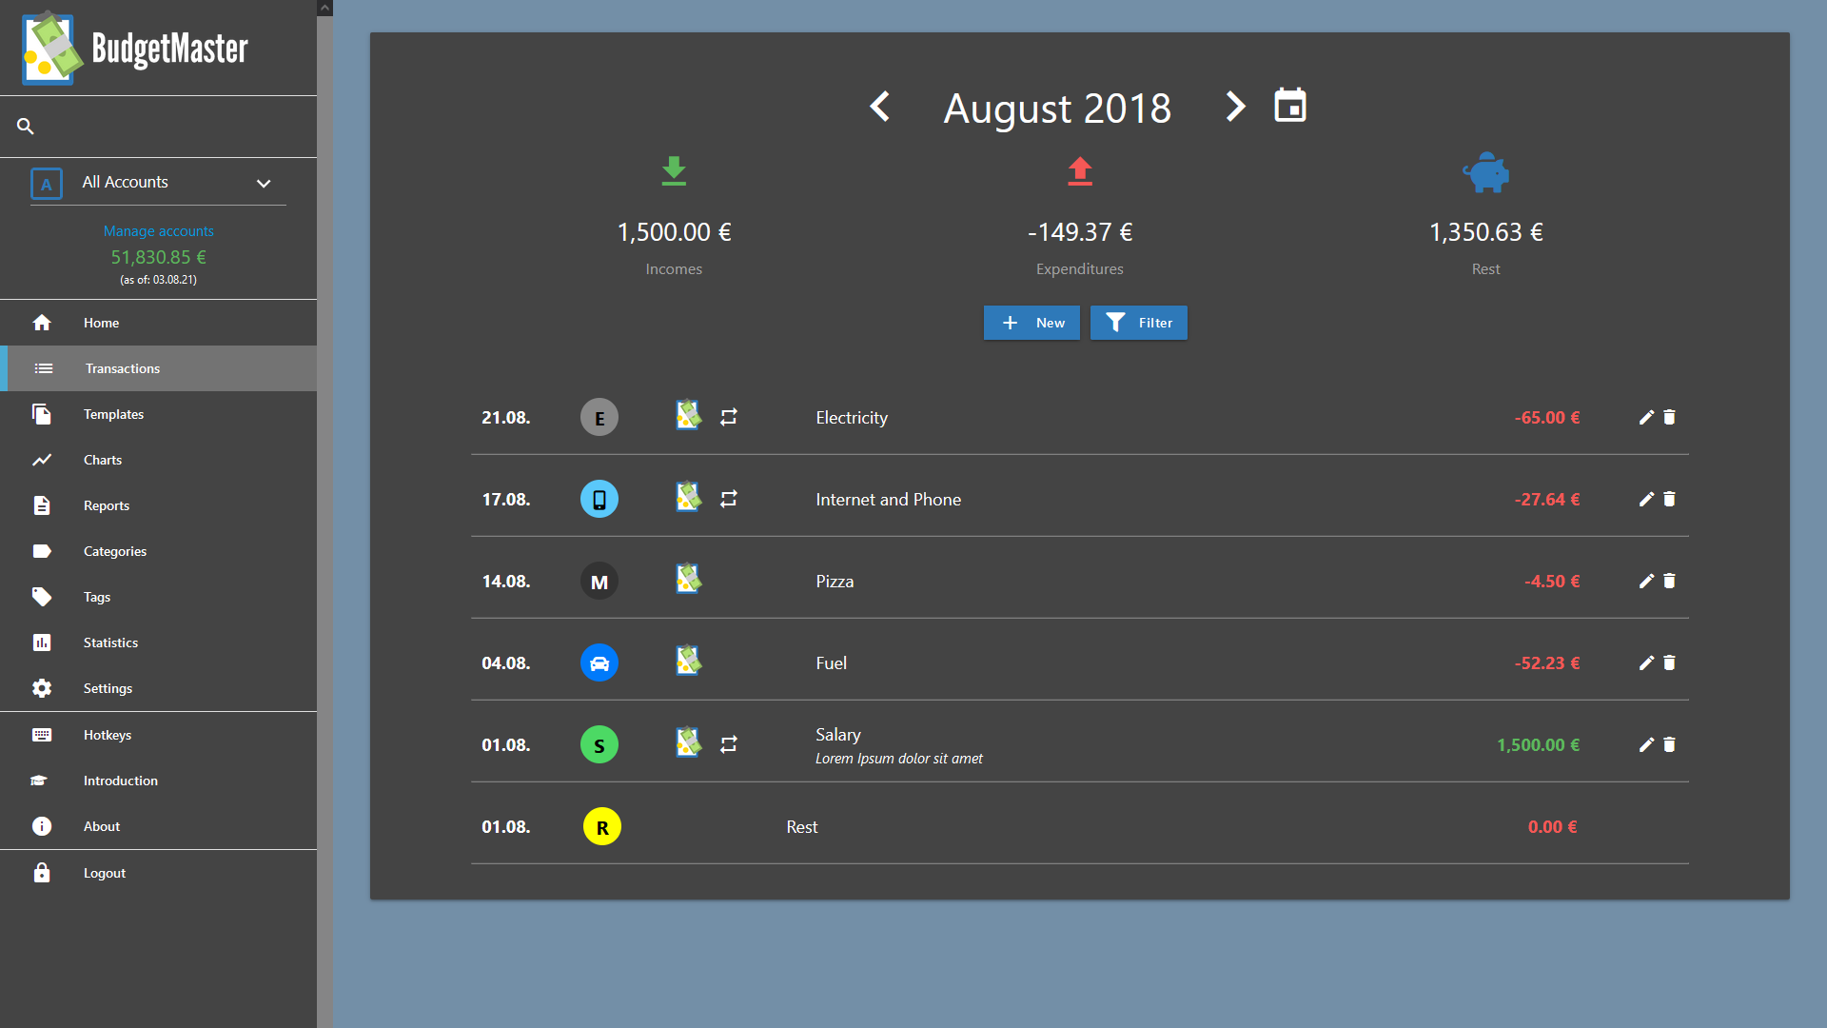Delete the Fuel transaction
Screen dimensions: 1827x1028
1669,663
